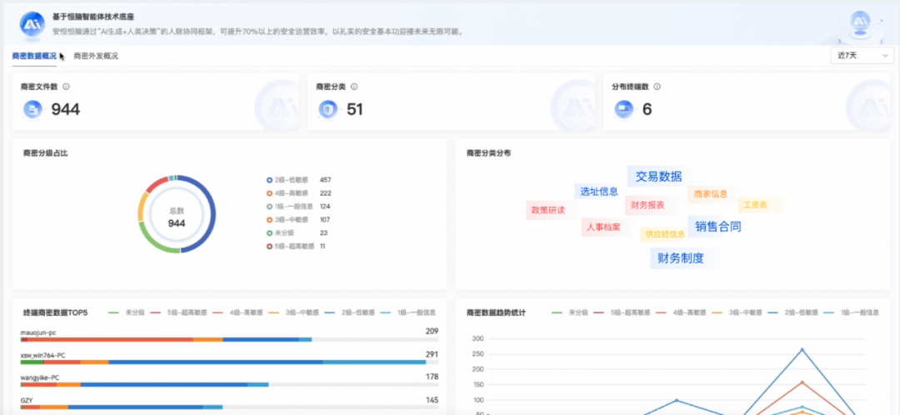Toggle 未分级 series in TOP5 chart legend
The width and height of the screenshot is (900, 415).
tap(127, 312)
